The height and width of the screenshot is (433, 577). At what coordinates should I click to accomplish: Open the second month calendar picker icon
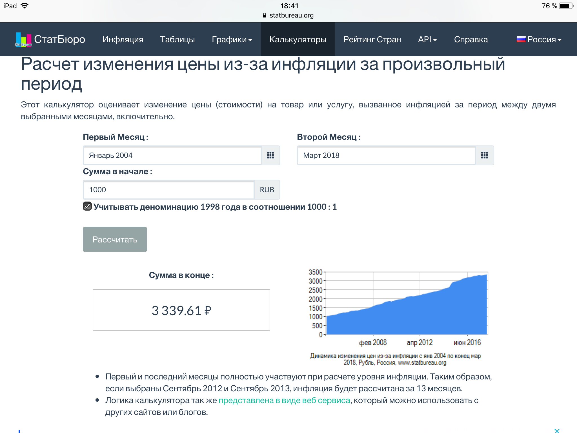pyautogui.click(x=485, y=155)
